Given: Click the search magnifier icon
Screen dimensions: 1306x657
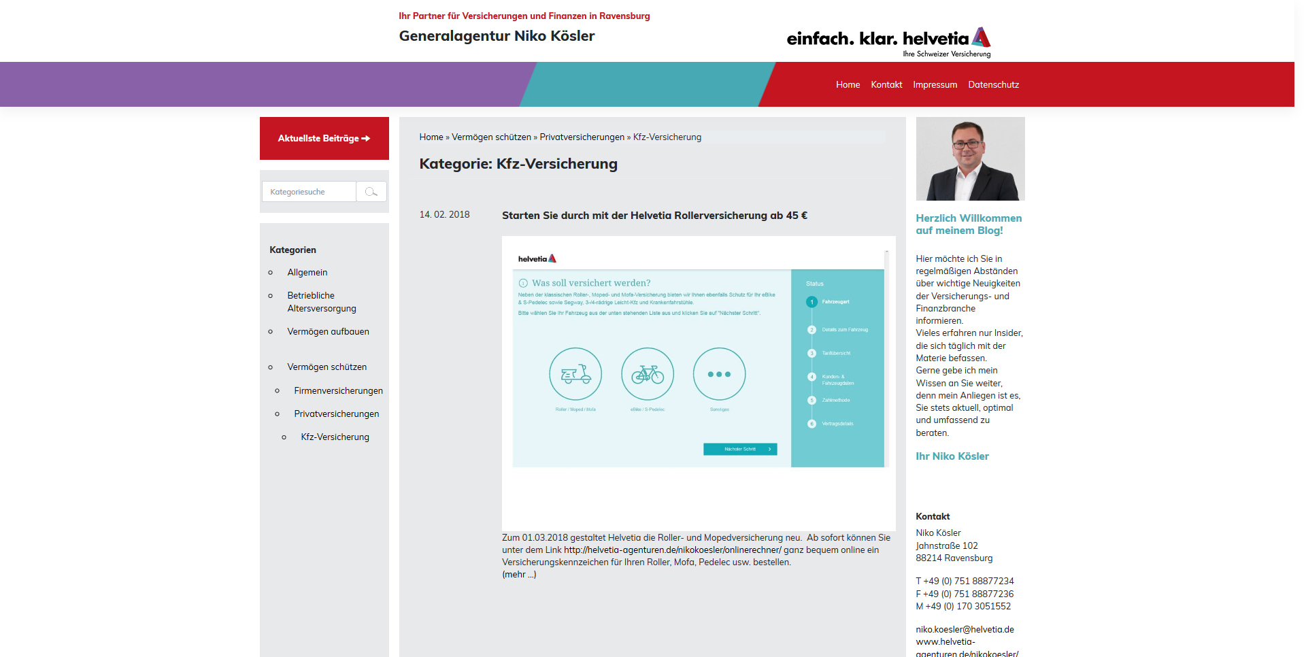Looking at the screenshot, I should click(371, 192).
